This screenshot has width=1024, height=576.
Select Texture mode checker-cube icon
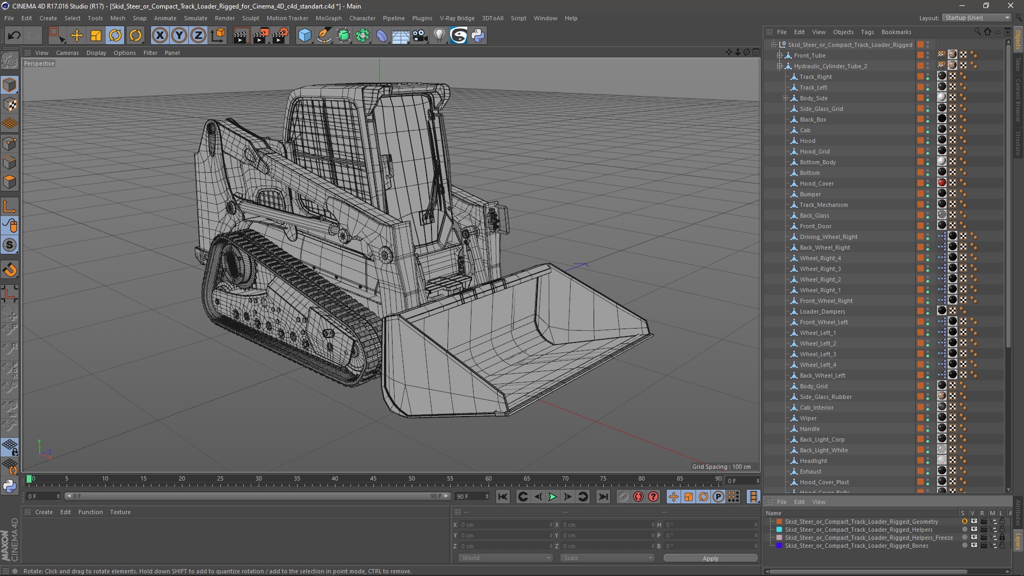point(10,105)
